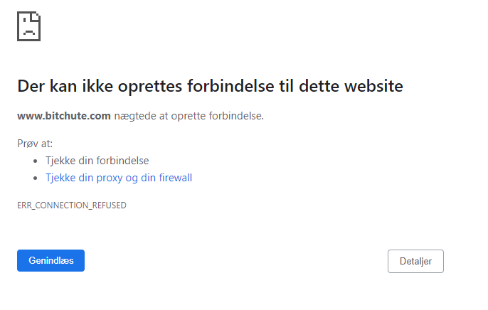
Task: Click the word 'proxy' in the blue link
Action: coord(110,178)
